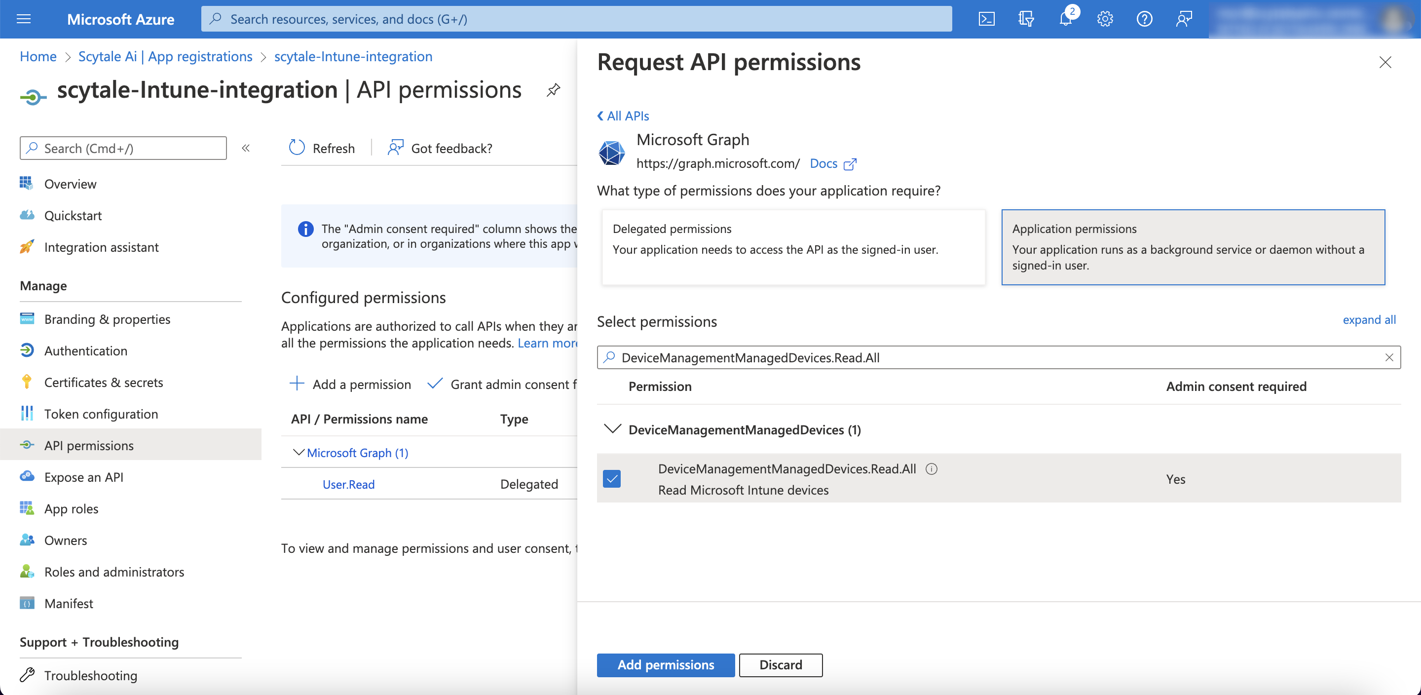Viewport: 1421px width, 695px height.
Task: Open Cloud Shell from the top bar
Action: point(986,19)
